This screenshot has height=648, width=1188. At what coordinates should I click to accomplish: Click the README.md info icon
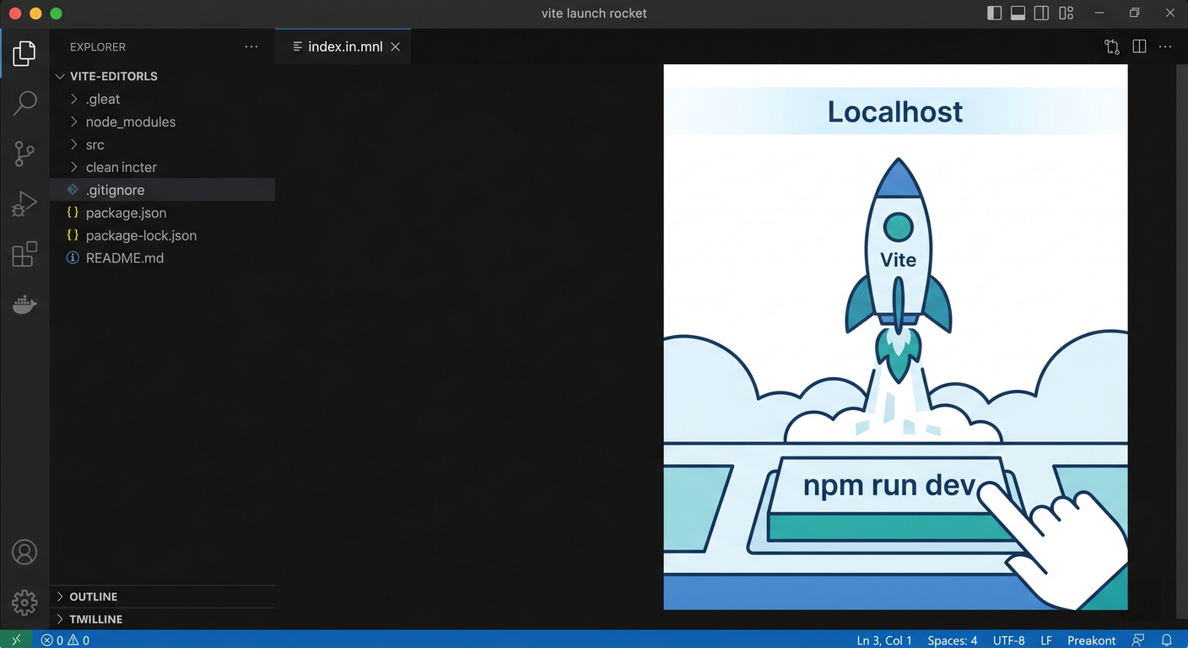(73, 258)
